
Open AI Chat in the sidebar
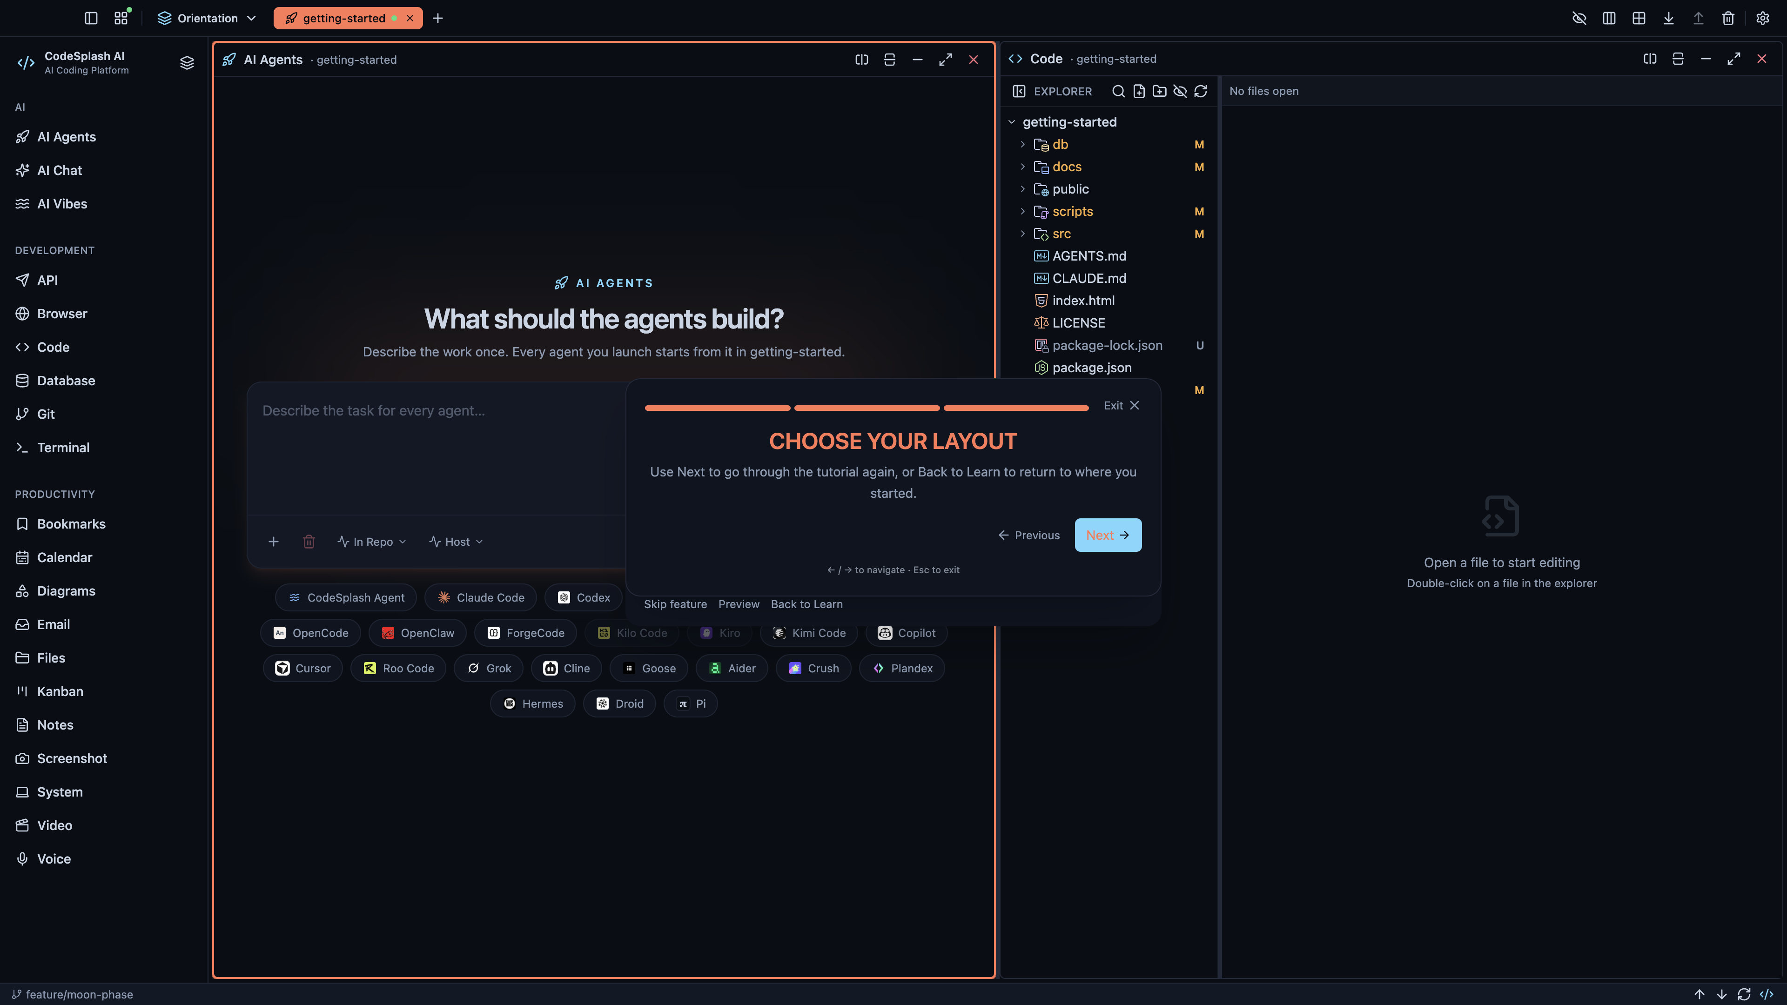104,170
